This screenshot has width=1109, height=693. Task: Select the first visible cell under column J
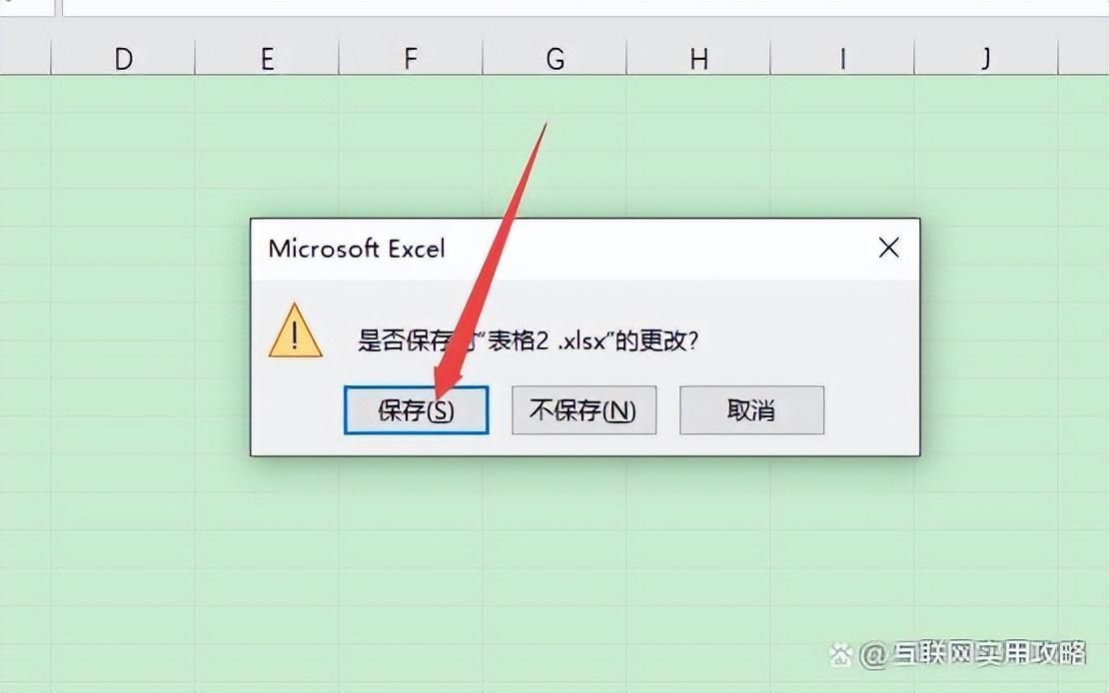click(x=987, y=94)
